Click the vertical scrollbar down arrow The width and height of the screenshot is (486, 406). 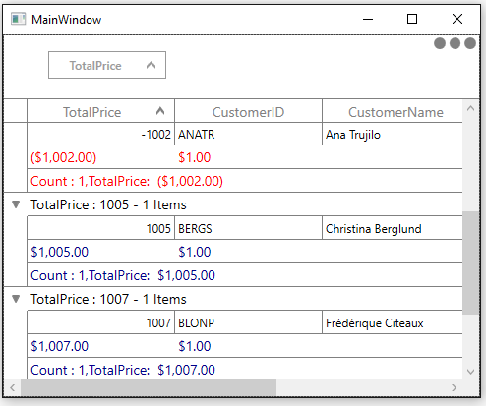470,372
